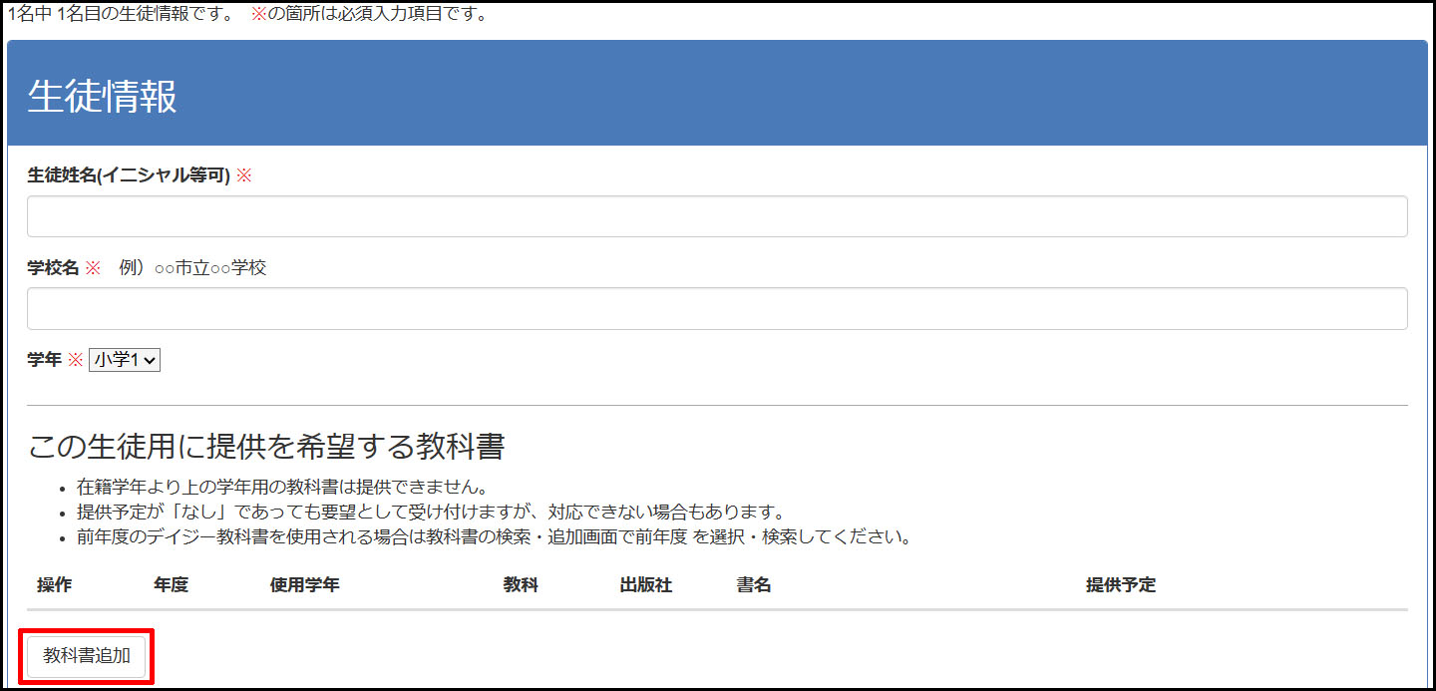
Task: Click the 操作 column header
Action: 54,585
